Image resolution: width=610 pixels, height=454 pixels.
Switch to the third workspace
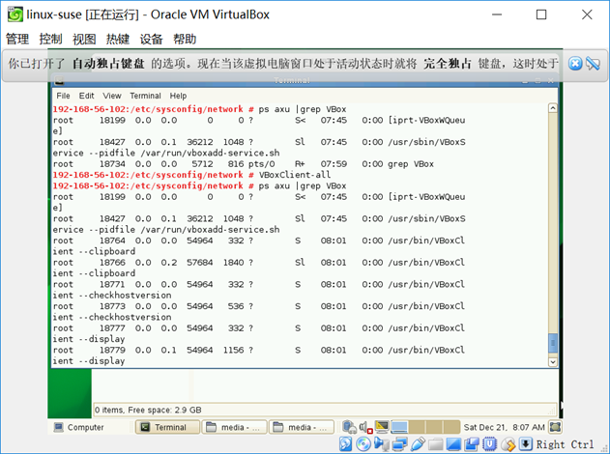(x=434, y=427)
